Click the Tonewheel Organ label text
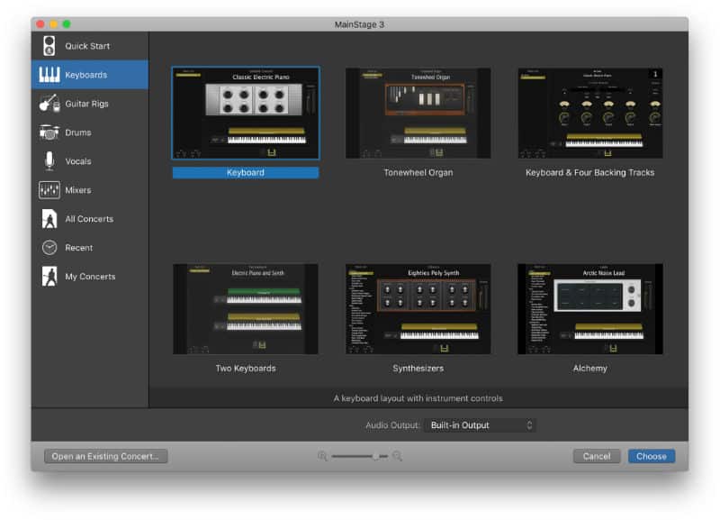 tap(418, 172)
